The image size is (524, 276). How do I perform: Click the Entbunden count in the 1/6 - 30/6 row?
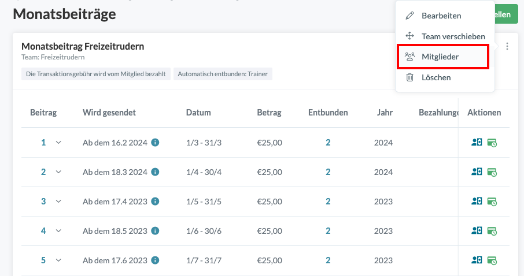(x=328, y=231)
